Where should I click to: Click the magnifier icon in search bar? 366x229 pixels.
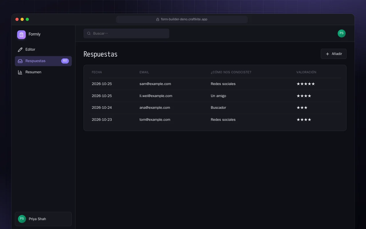tap(89, 33)
